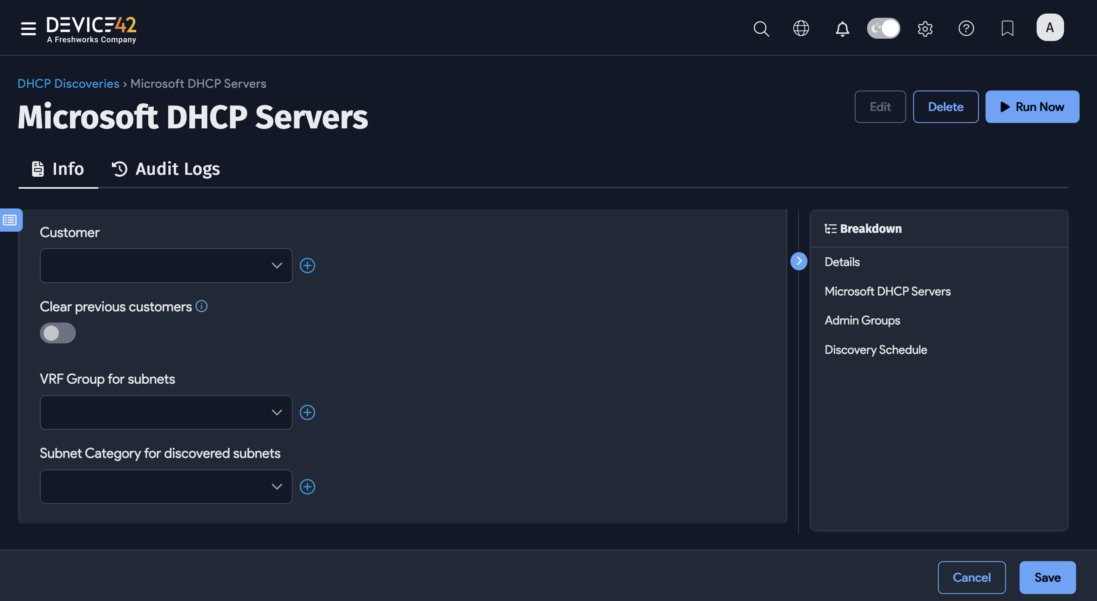This screenshot has height=601, width=1097.
Task: Open the Customer dropdown
Action: point(166,265)
